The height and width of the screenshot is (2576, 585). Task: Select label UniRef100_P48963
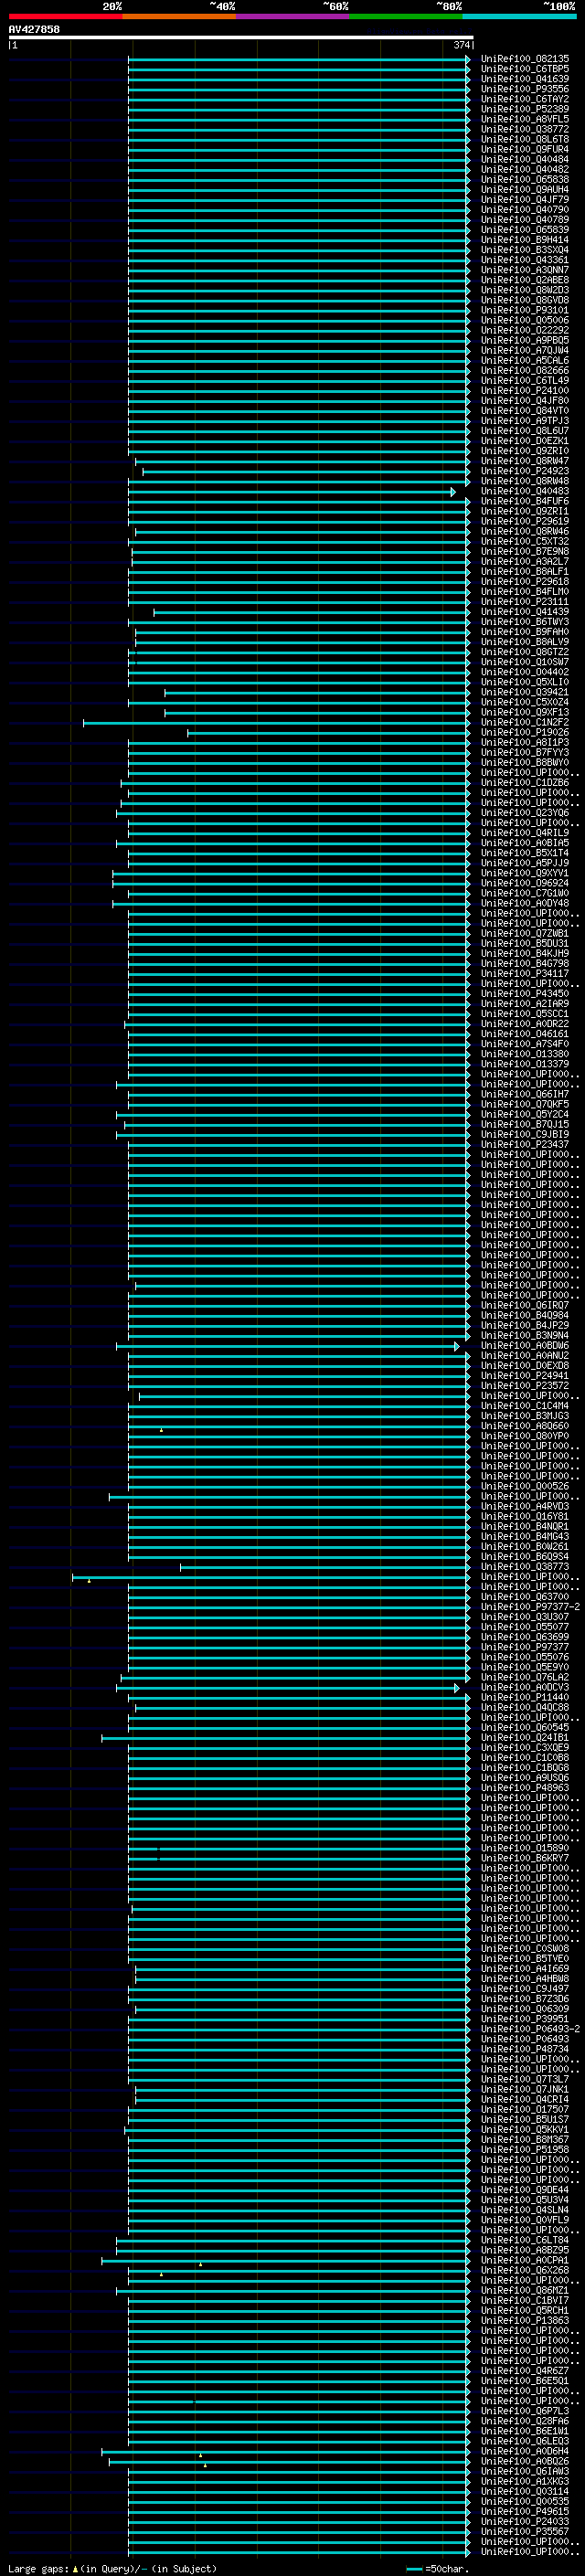[x=525, y=1788]
